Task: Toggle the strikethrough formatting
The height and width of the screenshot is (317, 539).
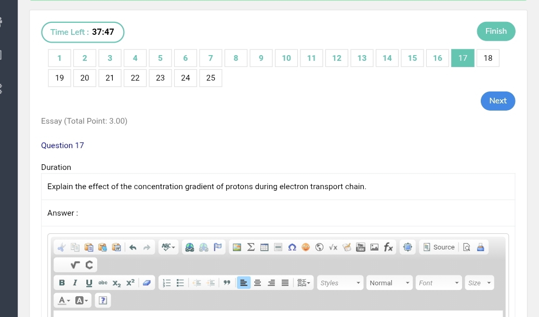Action: [102, 282]
